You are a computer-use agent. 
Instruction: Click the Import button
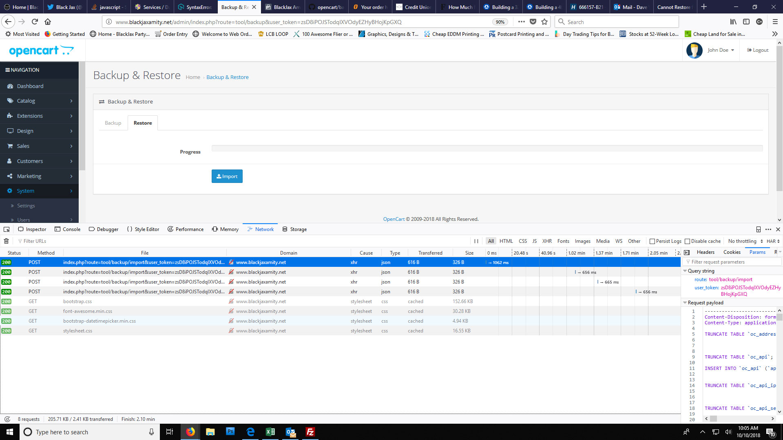pyautogui.click(x=227, y=176)
